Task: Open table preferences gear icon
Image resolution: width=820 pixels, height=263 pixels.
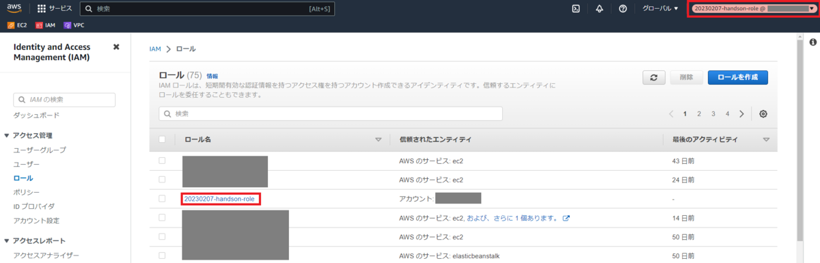Action: [763, 113]
